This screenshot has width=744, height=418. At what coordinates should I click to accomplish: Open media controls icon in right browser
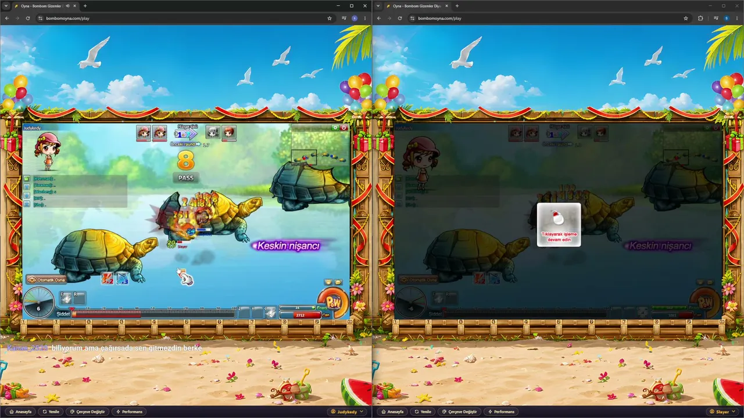click(x=717, y=18)
